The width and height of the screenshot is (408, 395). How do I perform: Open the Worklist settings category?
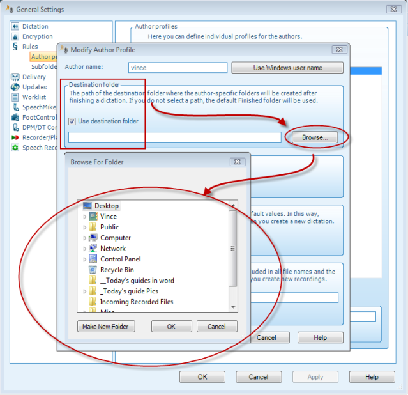click(34, 97)
